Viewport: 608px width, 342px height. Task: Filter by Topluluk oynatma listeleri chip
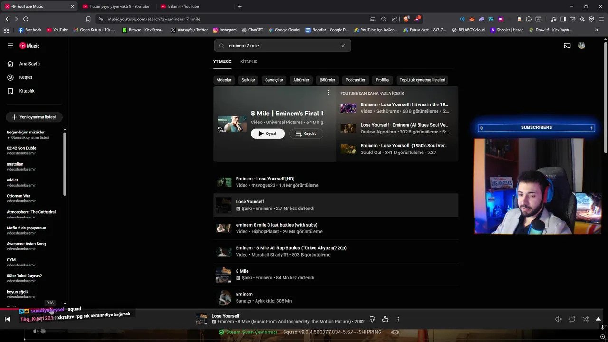point(422,80)
